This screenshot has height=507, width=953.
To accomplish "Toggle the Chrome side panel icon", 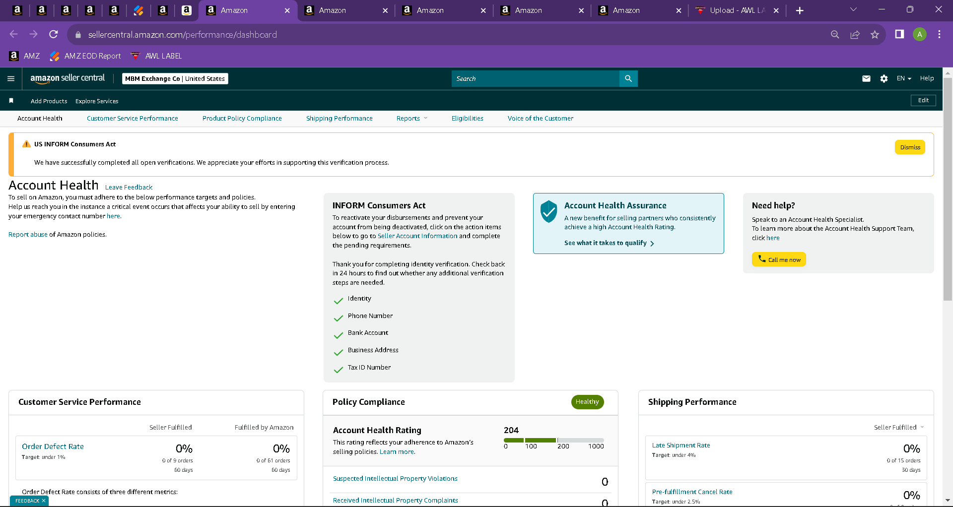I will click(x=899, y=34).
